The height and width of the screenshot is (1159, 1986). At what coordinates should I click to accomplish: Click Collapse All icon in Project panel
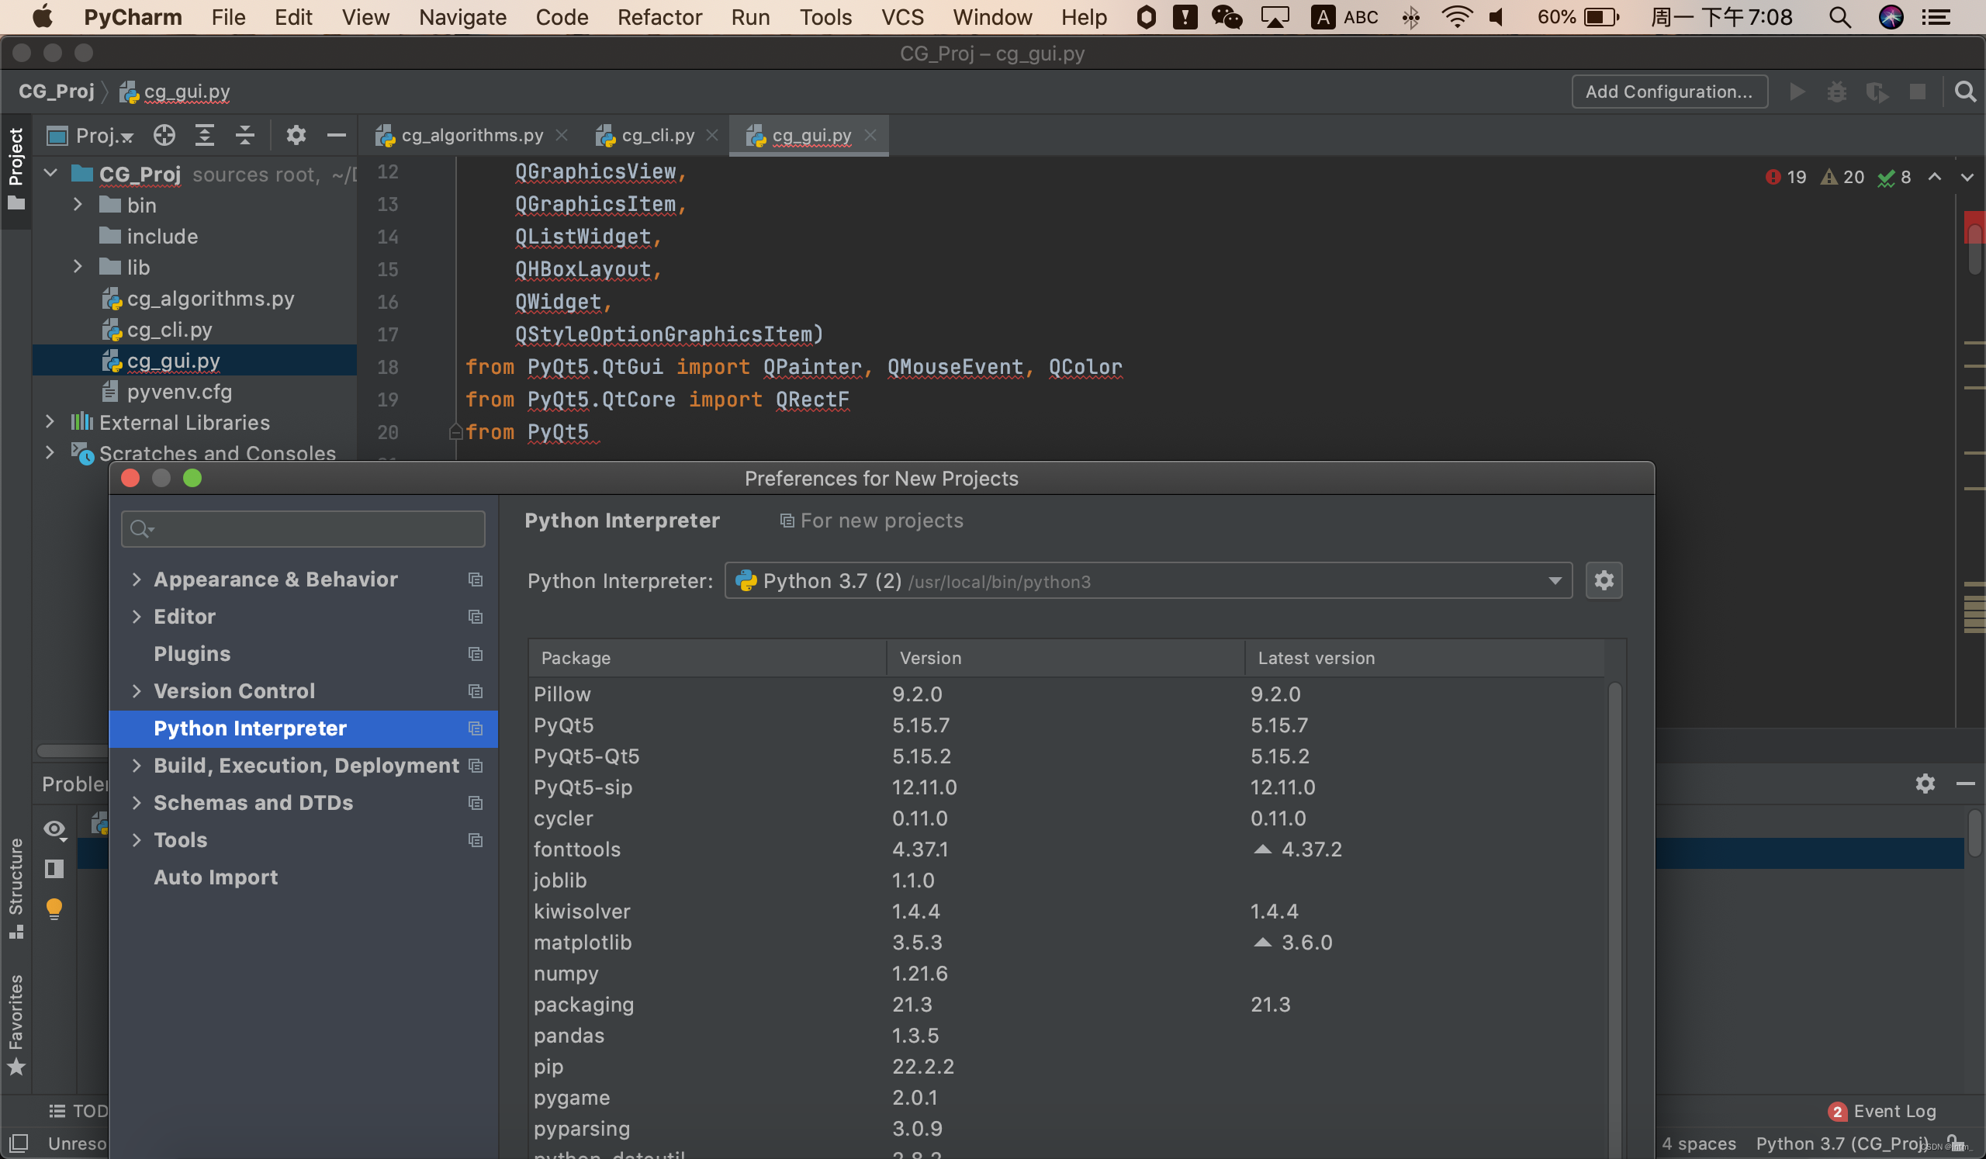(x=245, y=136)
